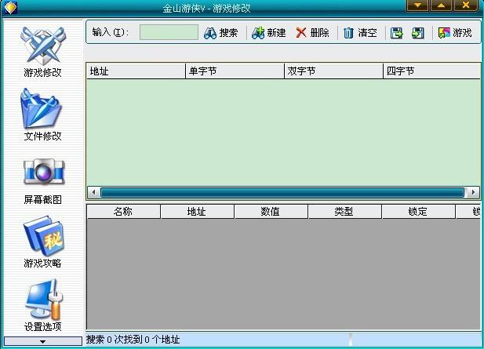484x349 pixels.
Task: Click the 清空 trash can button
Action: coord(360,33)
